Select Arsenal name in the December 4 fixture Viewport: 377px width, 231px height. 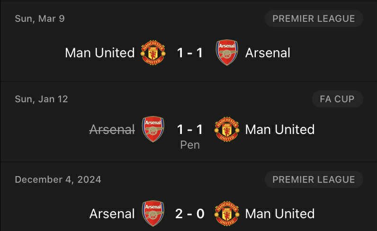point(112,213)
